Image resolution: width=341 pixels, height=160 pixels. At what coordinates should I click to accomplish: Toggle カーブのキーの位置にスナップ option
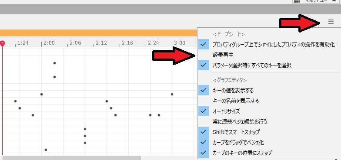click(269, 153)
